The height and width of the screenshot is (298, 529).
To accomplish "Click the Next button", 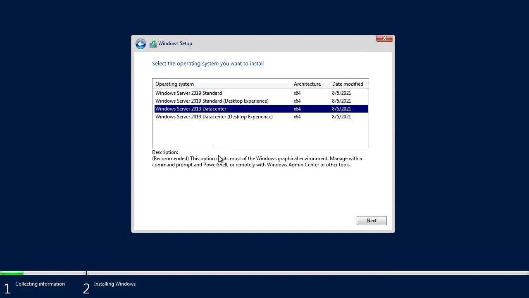I will (372, 221).
